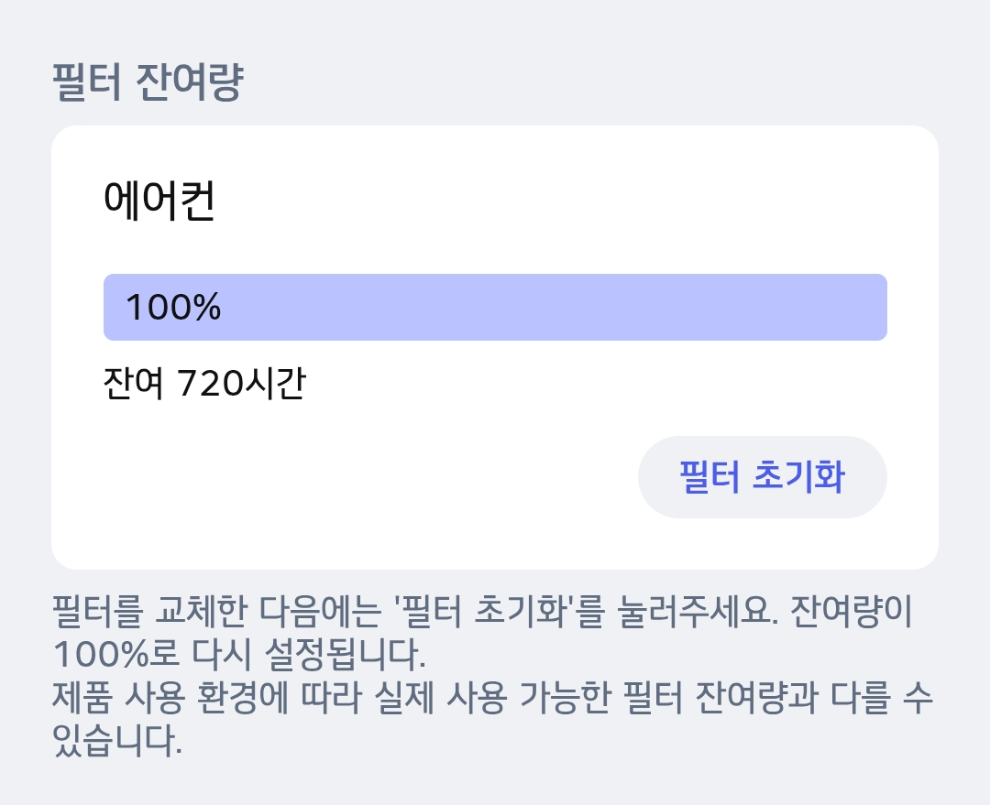
Task: Tap the purple progress bar showing 100%
Action: click(495, 308)
